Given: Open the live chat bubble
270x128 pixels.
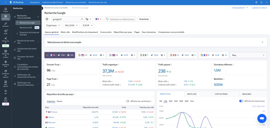Looking at the screenshot, I should (x=262, y=118).
